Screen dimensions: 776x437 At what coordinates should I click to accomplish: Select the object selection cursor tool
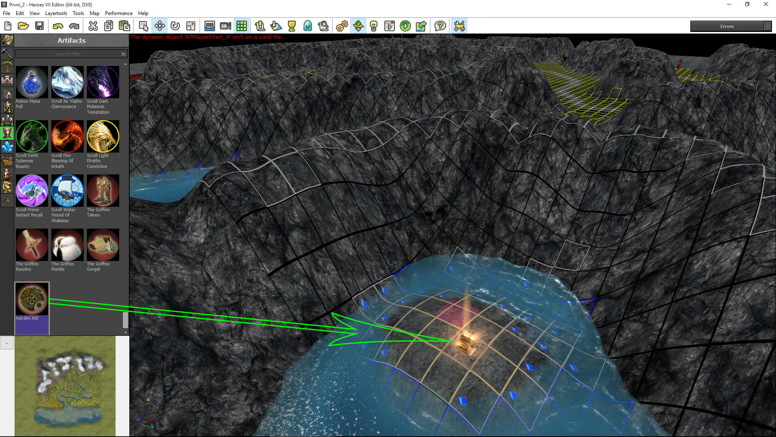[x=143, y=26]
